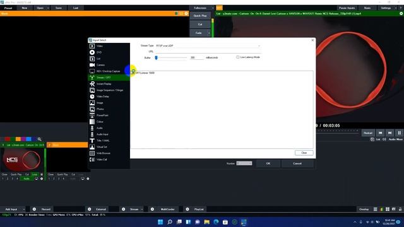Toggle overlay 1 on NCS list input

coord(3,178)
